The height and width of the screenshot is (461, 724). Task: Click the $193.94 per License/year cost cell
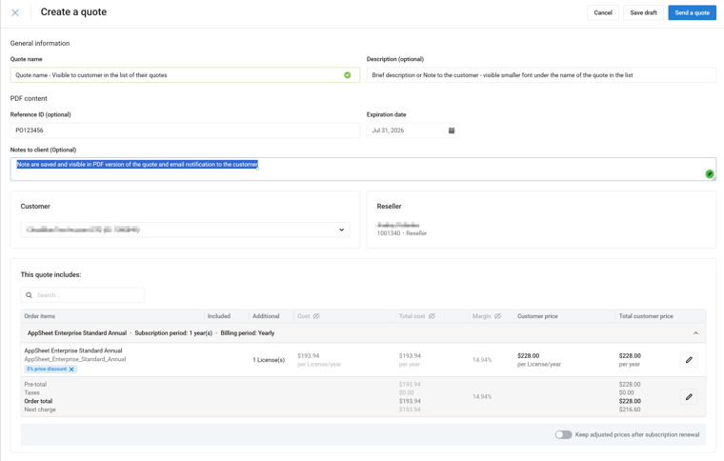[319, 360]
